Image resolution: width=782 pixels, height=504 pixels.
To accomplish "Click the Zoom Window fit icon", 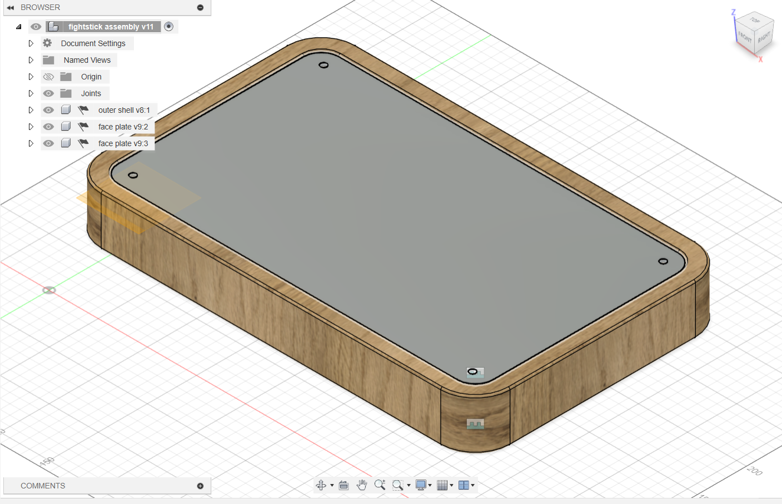I will coord(397,485).
